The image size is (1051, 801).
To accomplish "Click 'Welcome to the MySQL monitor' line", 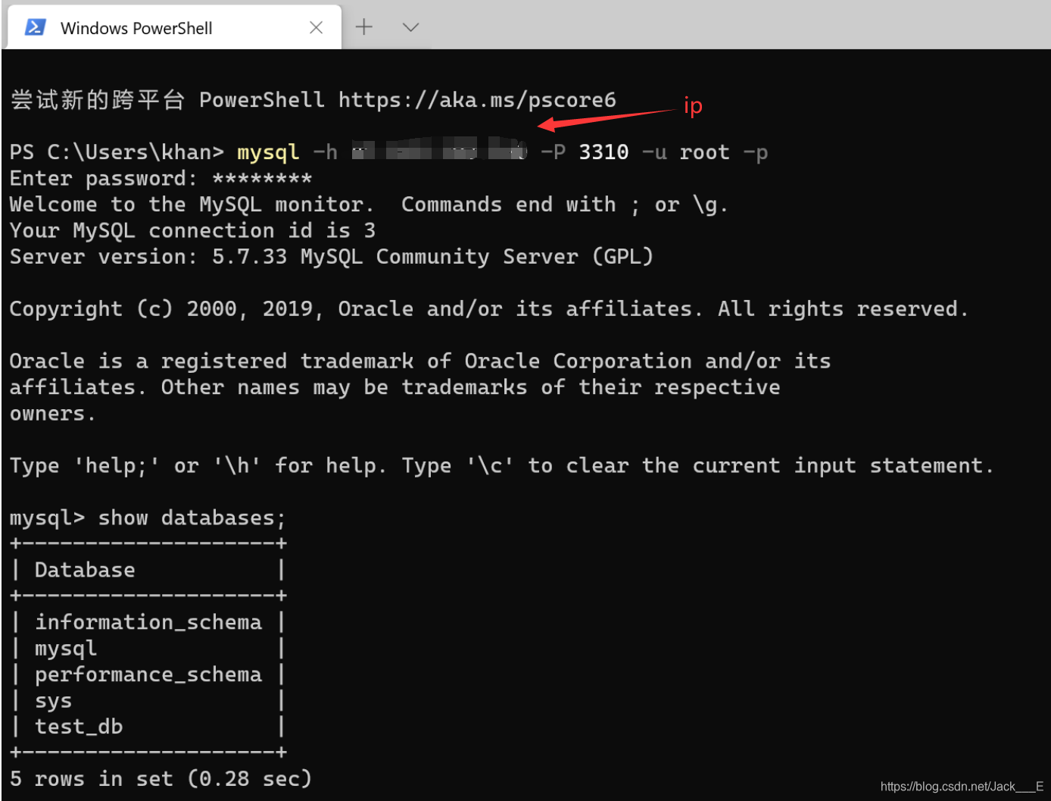I will [x=369, y=205].
